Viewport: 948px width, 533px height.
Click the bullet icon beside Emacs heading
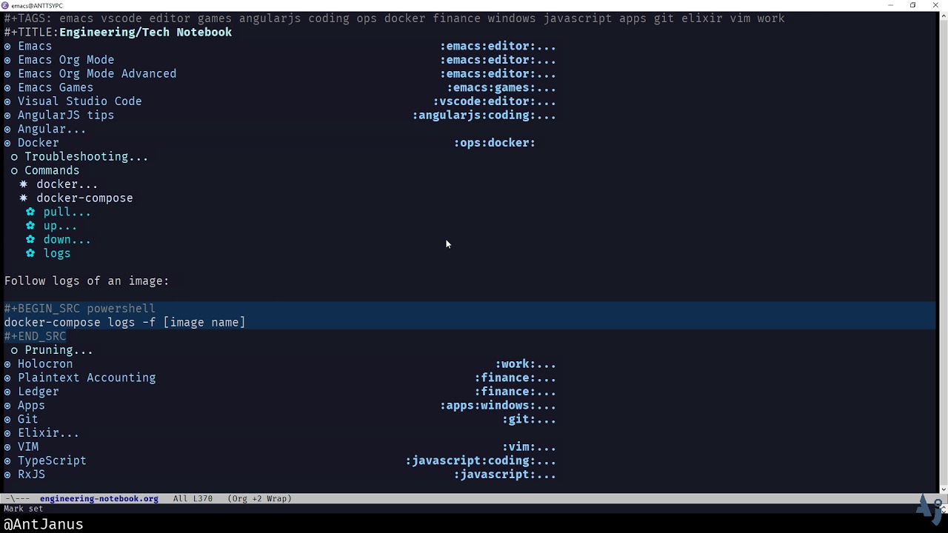click(7, 46)
